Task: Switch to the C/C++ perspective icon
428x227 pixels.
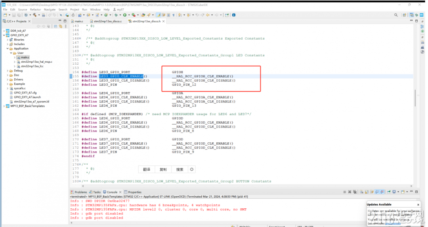Action: [x=411, y=15]
